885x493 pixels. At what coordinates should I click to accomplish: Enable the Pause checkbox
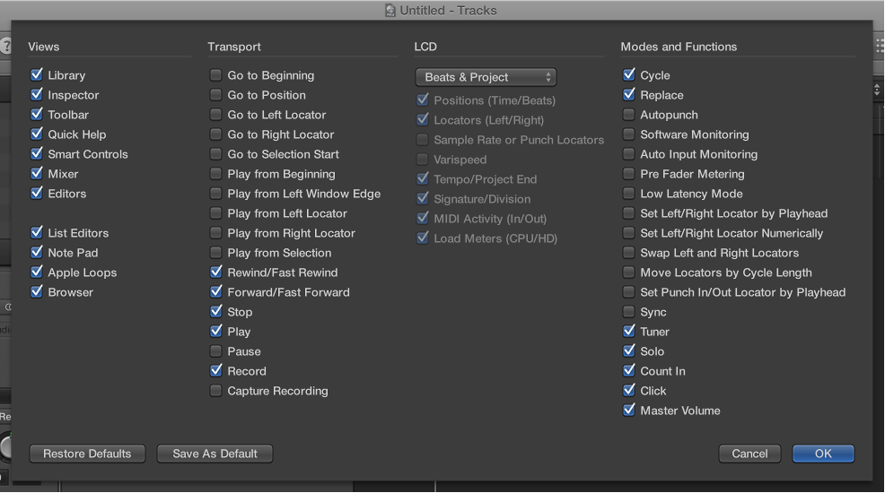(215, 351)
